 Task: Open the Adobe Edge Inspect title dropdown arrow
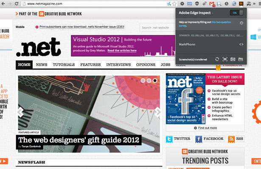(213, 13)
